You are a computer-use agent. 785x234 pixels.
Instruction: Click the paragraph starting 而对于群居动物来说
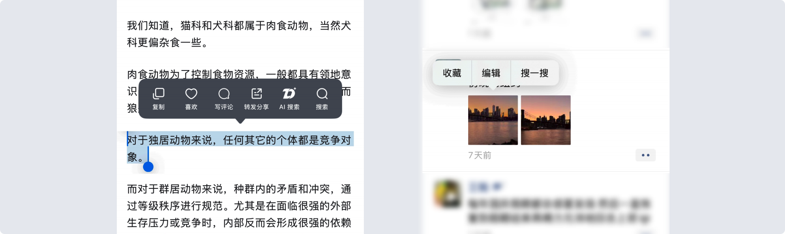239,206
